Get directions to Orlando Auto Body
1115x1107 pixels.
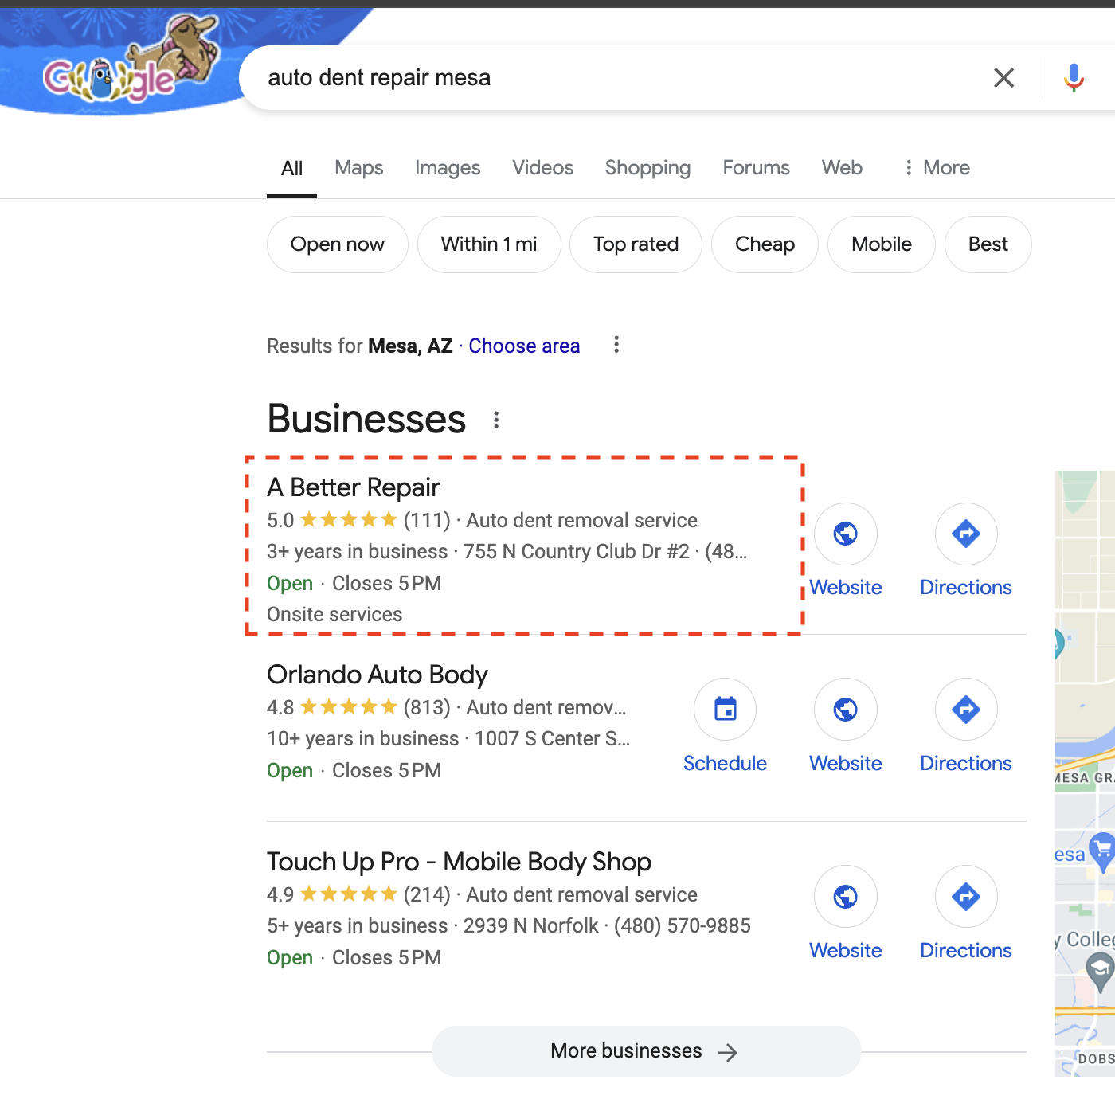pos(965,710)
